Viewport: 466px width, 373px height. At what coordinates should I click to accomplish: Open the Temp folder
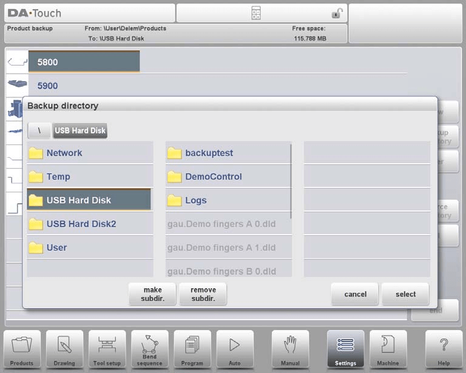coord(89,176)
